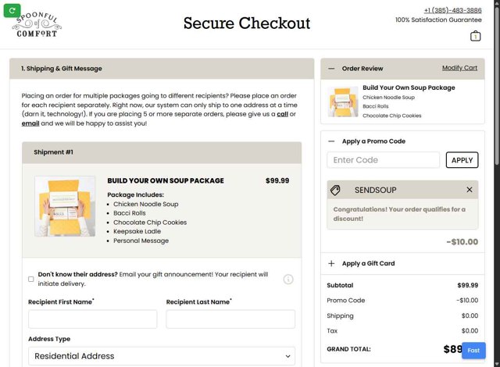Collapse the Order Review section
Viewport: 500px width, 367px height.
pos(332,69)
